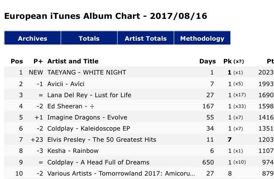Click the Artist and Title column header
274x179 pixels.
coord(73,62)
